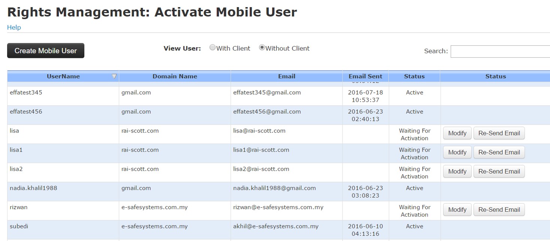Sort by the Domain Name column header
Viewport: 550px width, 241px height.
pyautogui.click(x=175, y=76)
